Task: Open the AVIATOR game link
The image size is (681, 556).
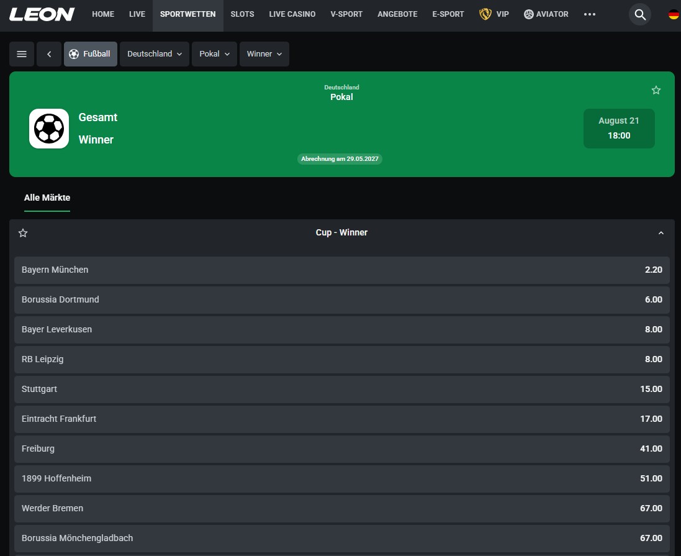Action: coord(546,14)
